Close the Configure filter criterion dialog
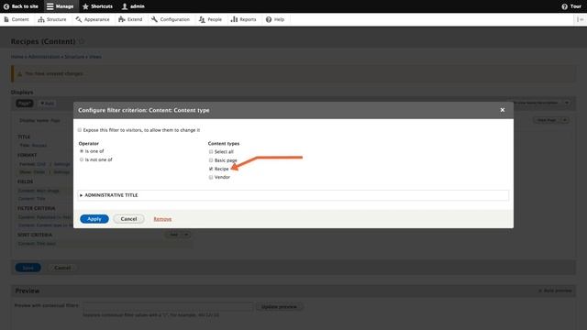Screen dimensions: 587x330 (503, 110)
